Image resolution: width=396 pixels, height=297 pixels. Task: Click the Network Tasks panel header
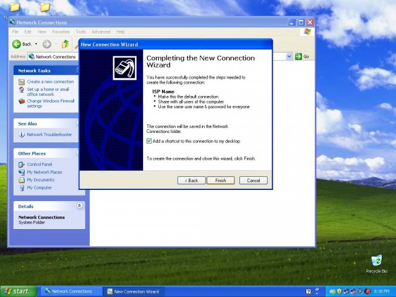point(46,71)
